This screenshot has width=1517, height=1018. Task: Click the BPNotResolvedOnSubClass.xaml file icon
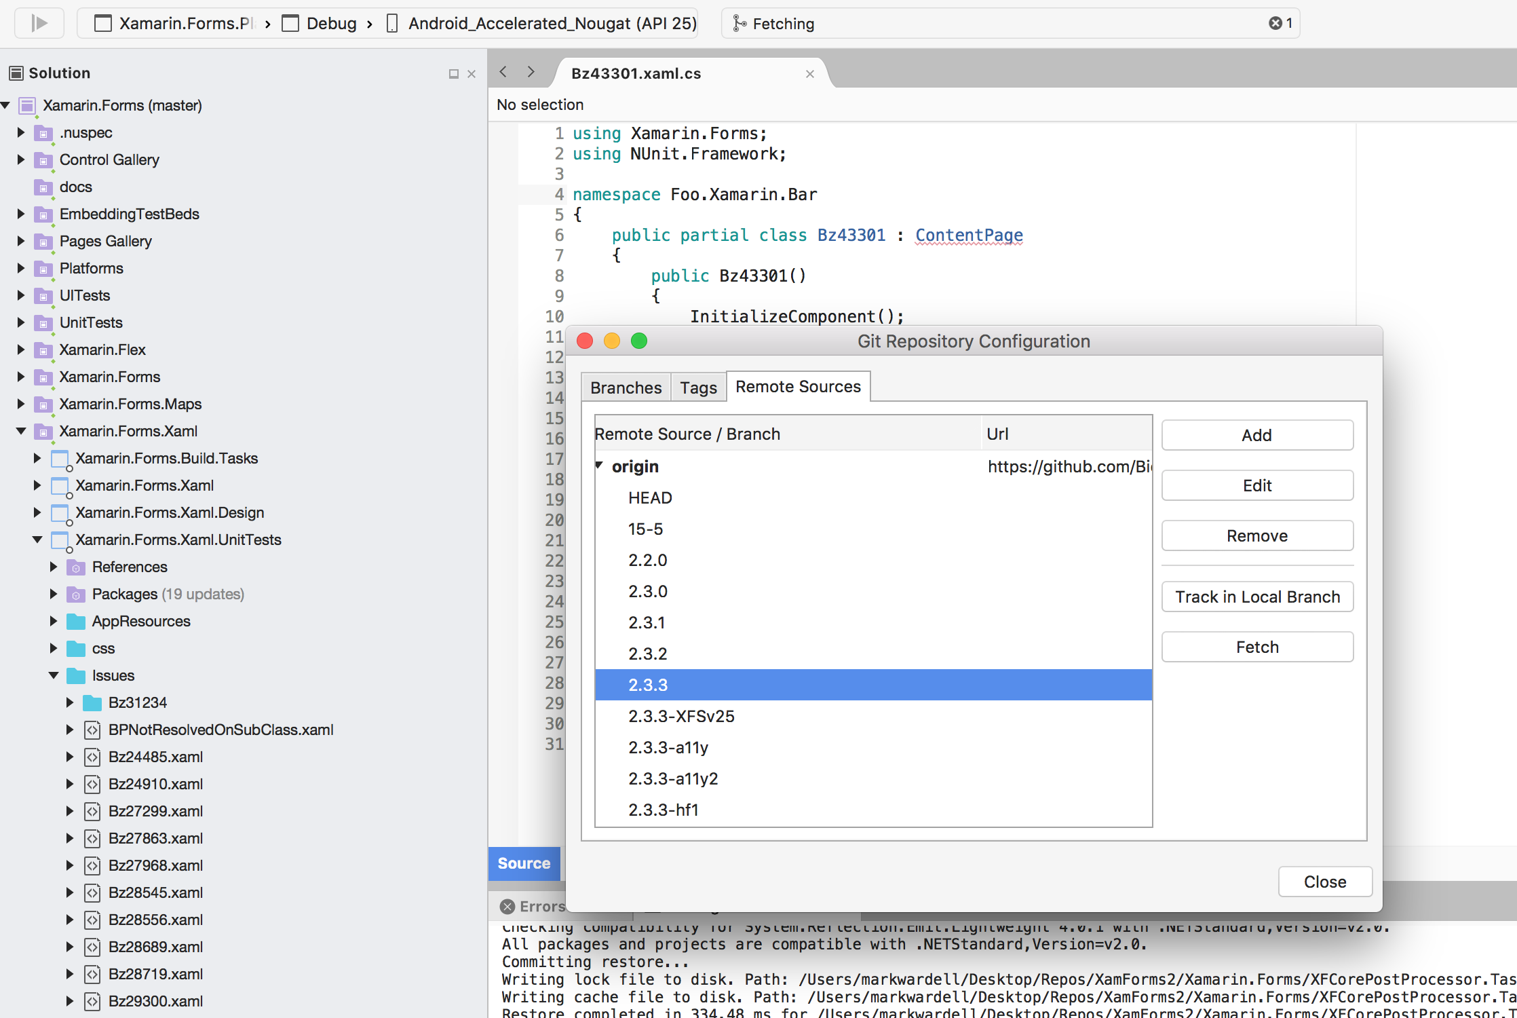[92, 730]
